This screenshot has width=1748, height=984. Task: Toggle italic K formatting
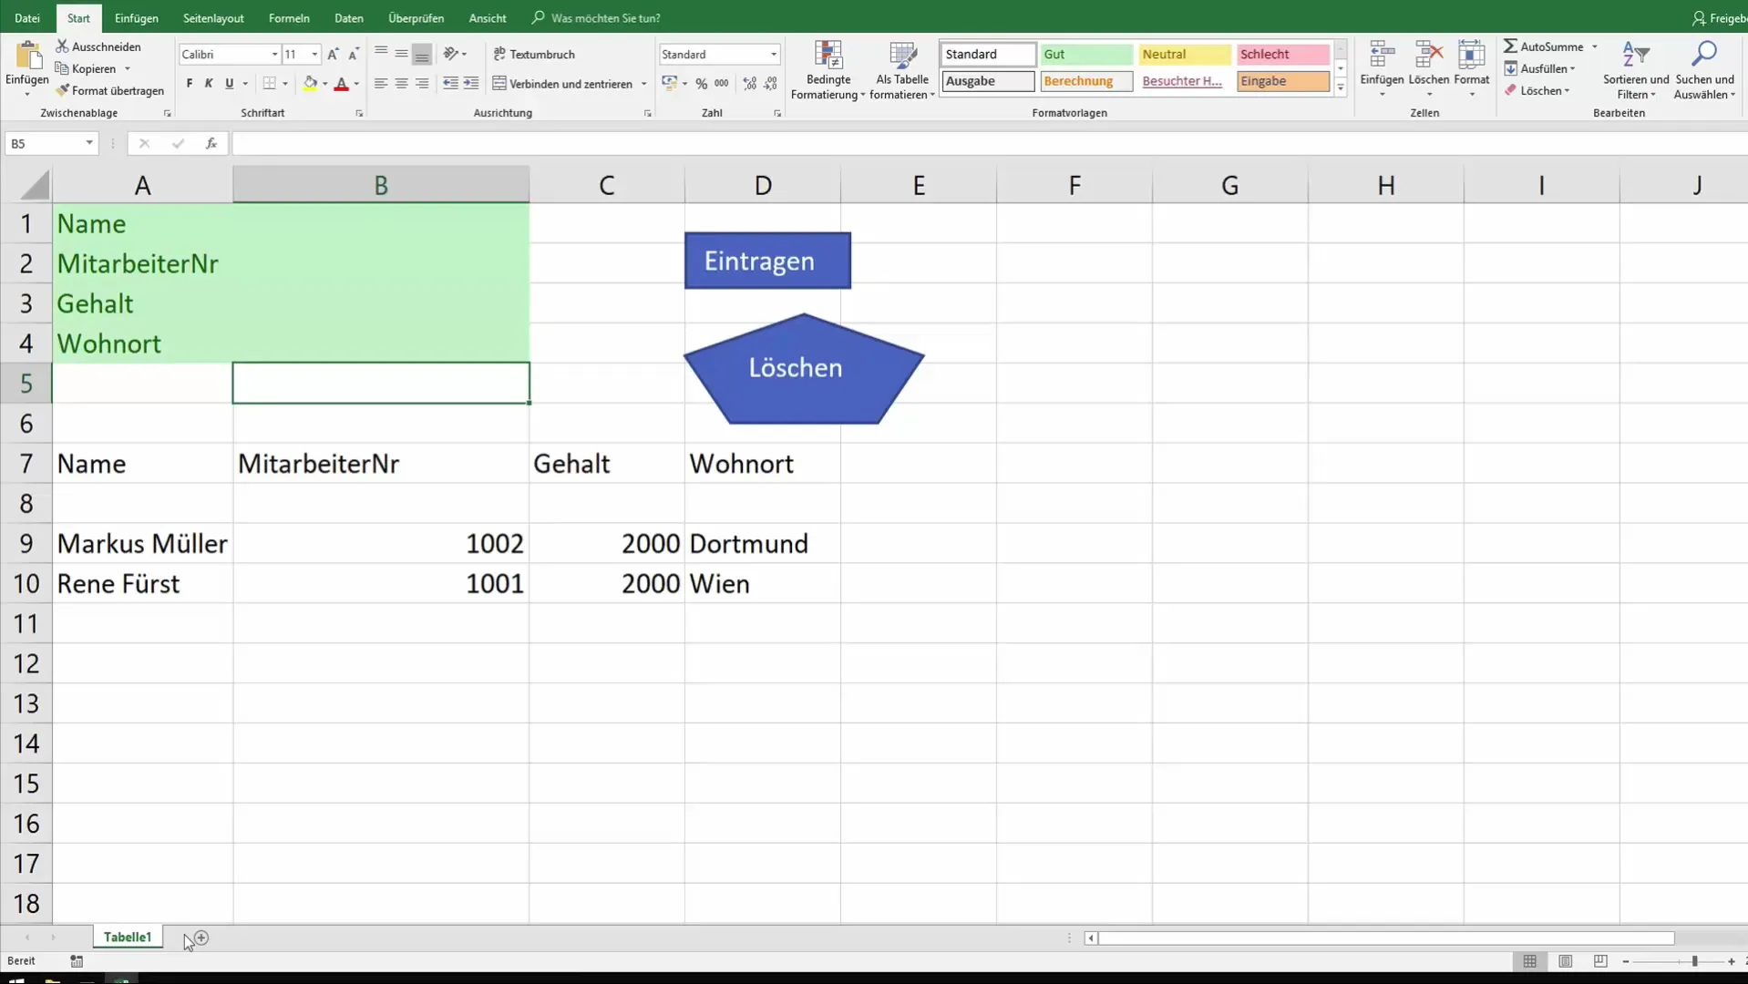pyautogui.click(x=209, y=84)
